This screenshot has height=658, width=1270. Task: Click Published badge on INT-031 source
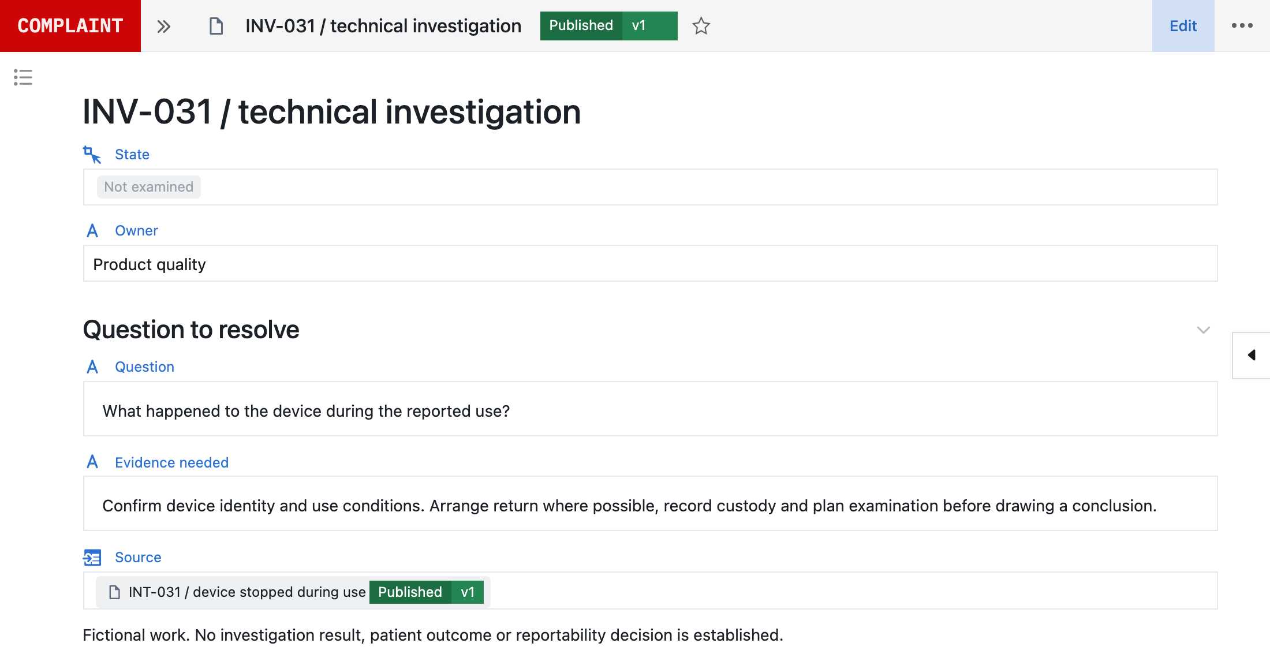[410, 592]
